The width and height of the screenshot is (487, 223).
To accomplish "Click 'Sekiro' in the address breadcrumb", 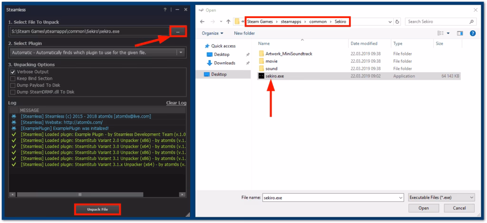I will pyautogui.click(x=341, y=22).
